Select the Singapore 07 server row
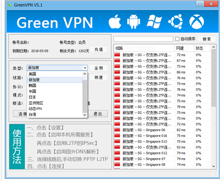This screenshot has height=181, width=220. (x=162, y=159)
